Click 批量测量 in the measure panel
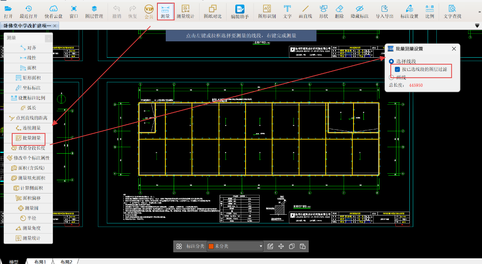This screenshot has width=482, height=264. pos(28,138)
